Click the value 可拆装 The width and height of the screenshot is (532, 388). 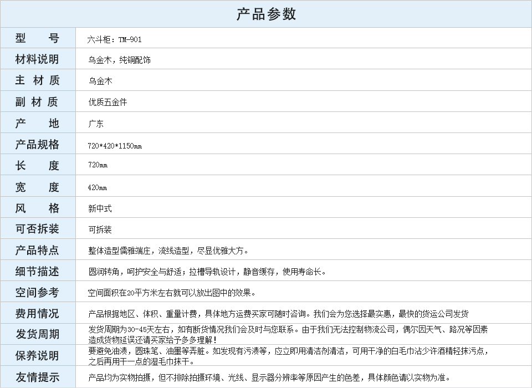(100, 229)
